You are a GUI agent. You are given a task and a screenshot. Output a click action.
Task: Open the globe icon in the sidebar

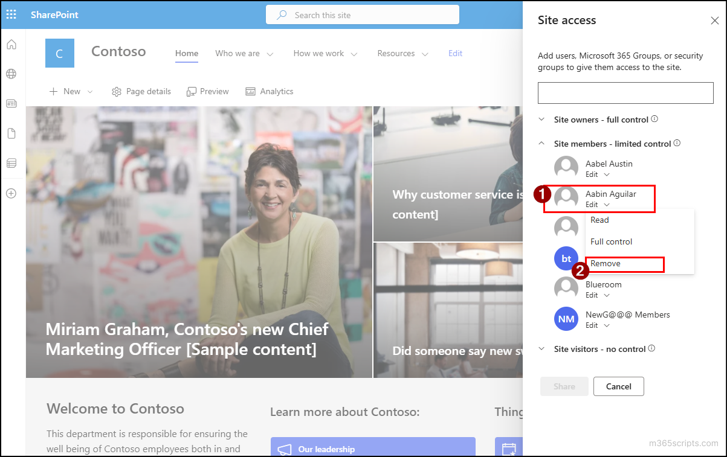[11, 74]
